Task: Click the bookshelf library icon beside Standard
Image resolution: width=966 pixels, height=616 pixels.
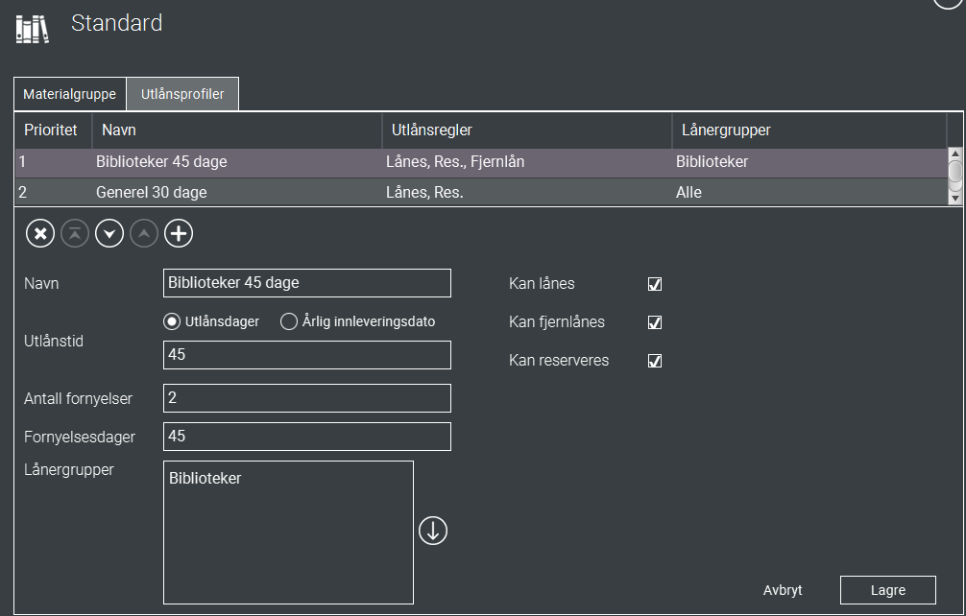Action: coord(32,29)
